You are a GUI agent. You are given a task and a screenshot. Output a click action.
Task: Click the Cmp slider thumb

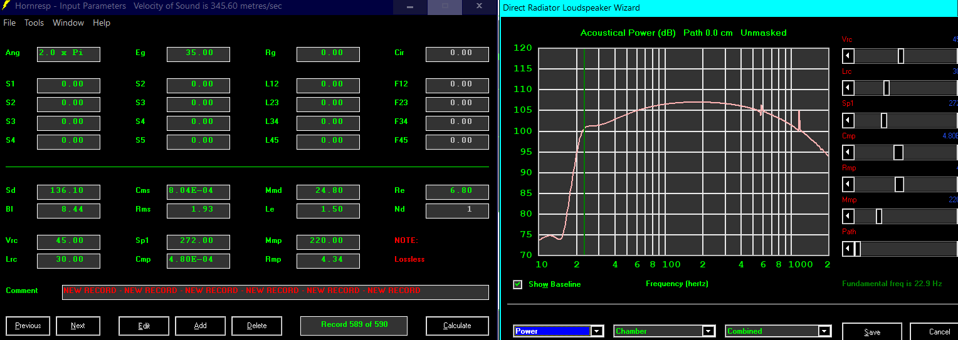[898, 152]
